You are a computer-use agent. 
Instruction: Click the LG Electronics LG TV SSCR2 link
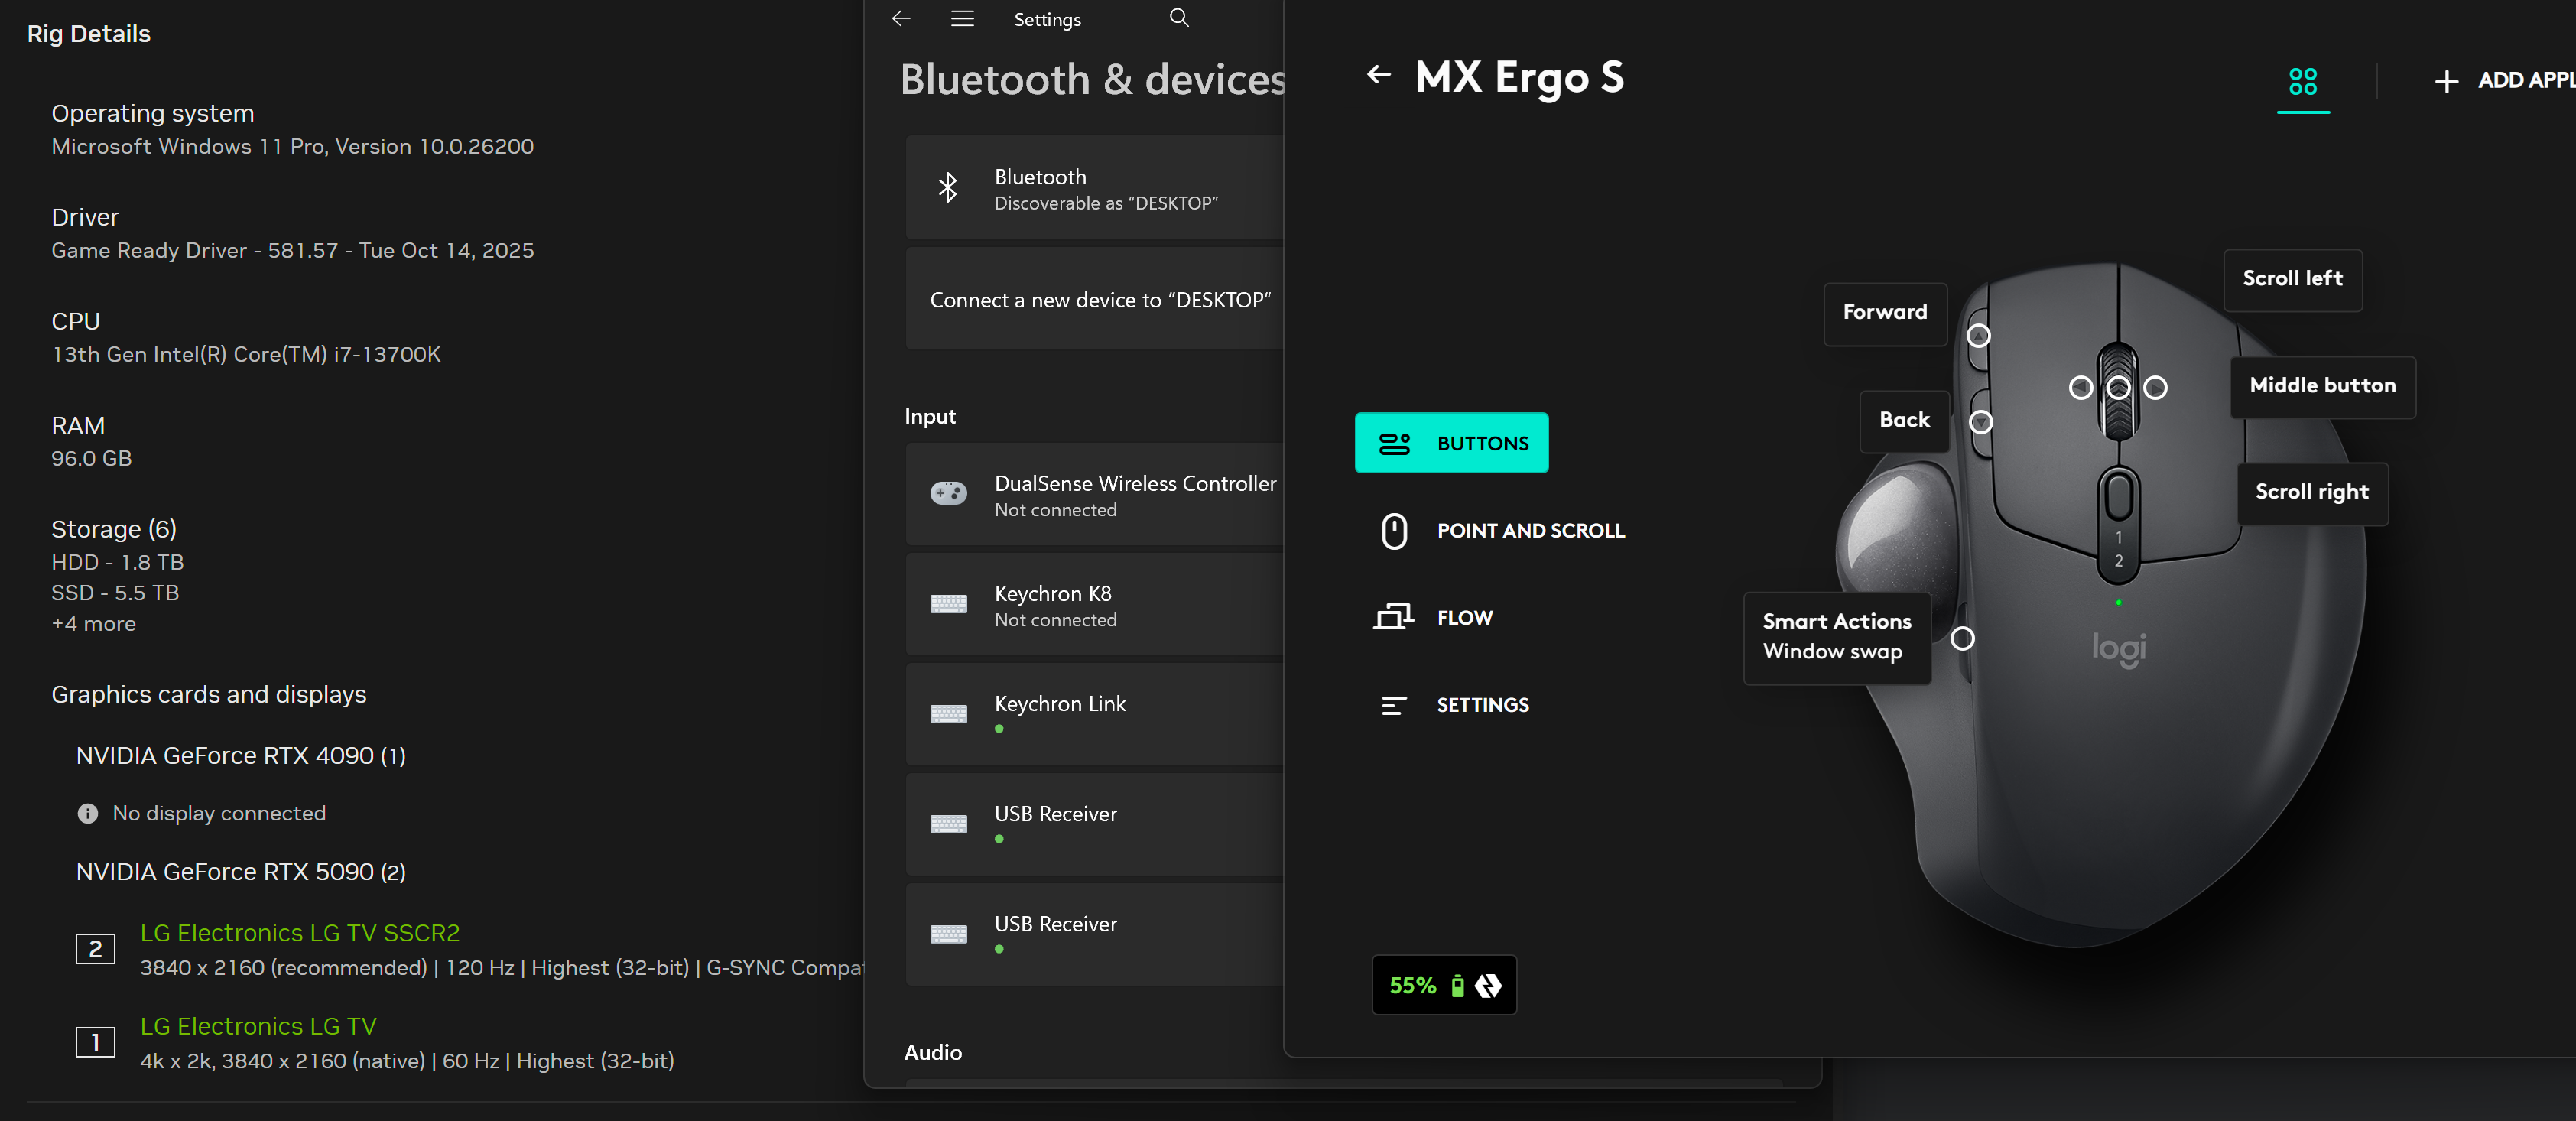299,933
